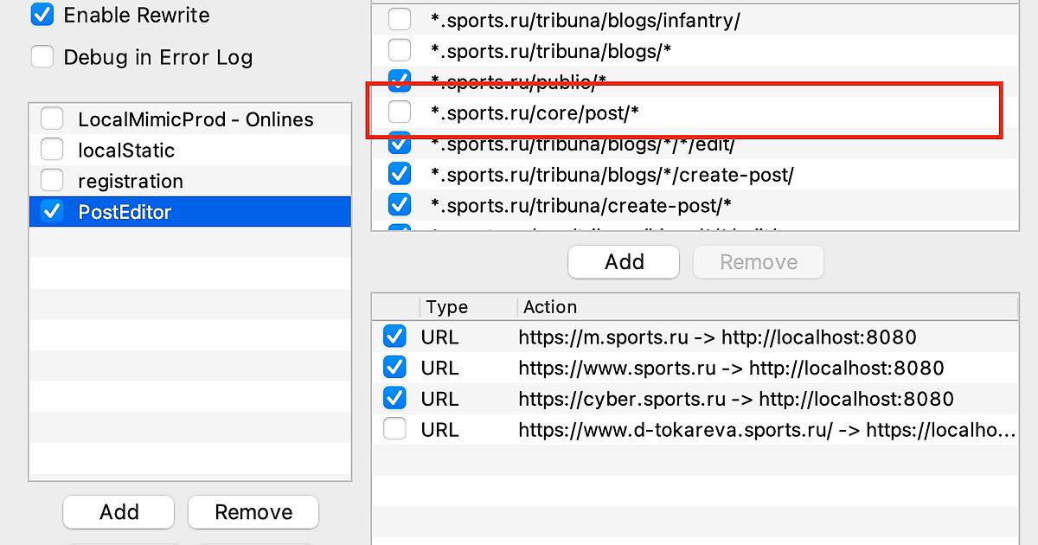Tick the registration set checkbox
Screen dimensions: 1038x545
click(53, 181)
